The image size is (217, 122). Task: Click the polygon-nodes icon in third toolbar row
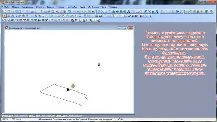click(52, 20)
